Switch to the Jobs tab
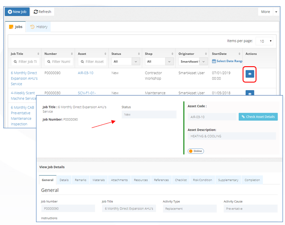 click(16, 27)
